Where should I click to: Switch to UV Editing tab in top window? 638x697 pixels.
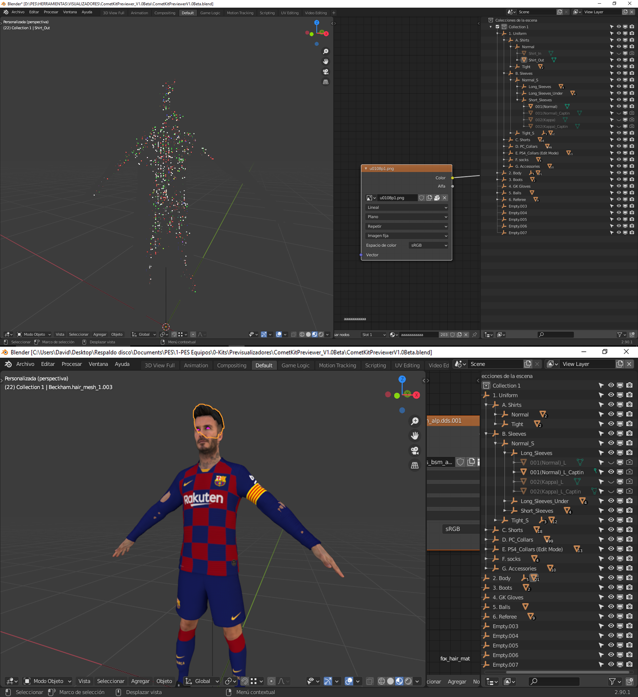tap(289, 13)
